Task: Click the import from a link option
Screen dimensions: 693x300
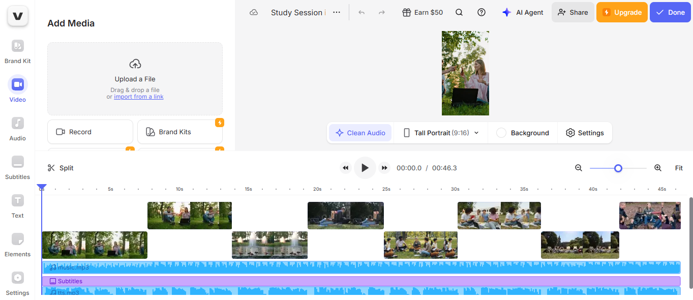Action: tap(139, 96)
